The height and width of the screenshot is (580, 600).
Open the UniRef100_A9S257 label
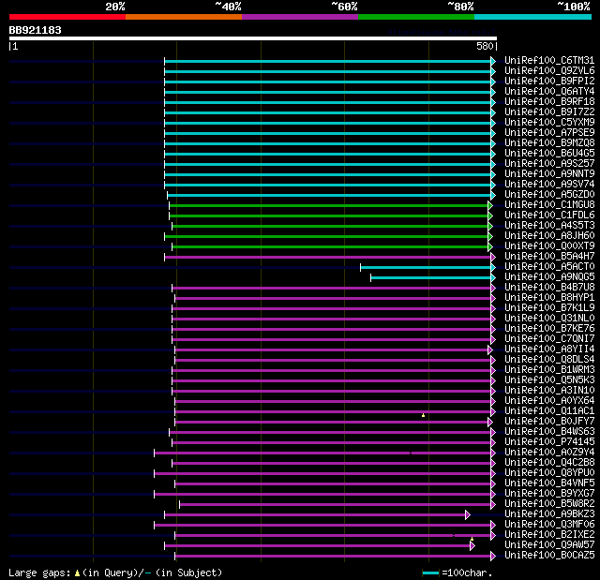[549, 164]
